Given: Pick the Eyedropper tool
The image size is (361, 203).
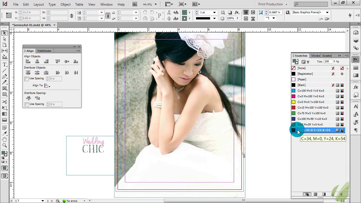Looking at the screenshot, I should point(5,133).
